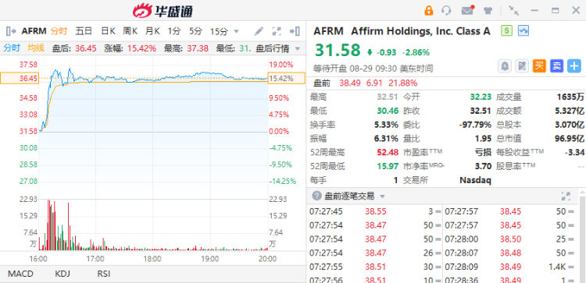Click the trade row at 07:28:00
586x283 pixels.
tap(509, 239)
